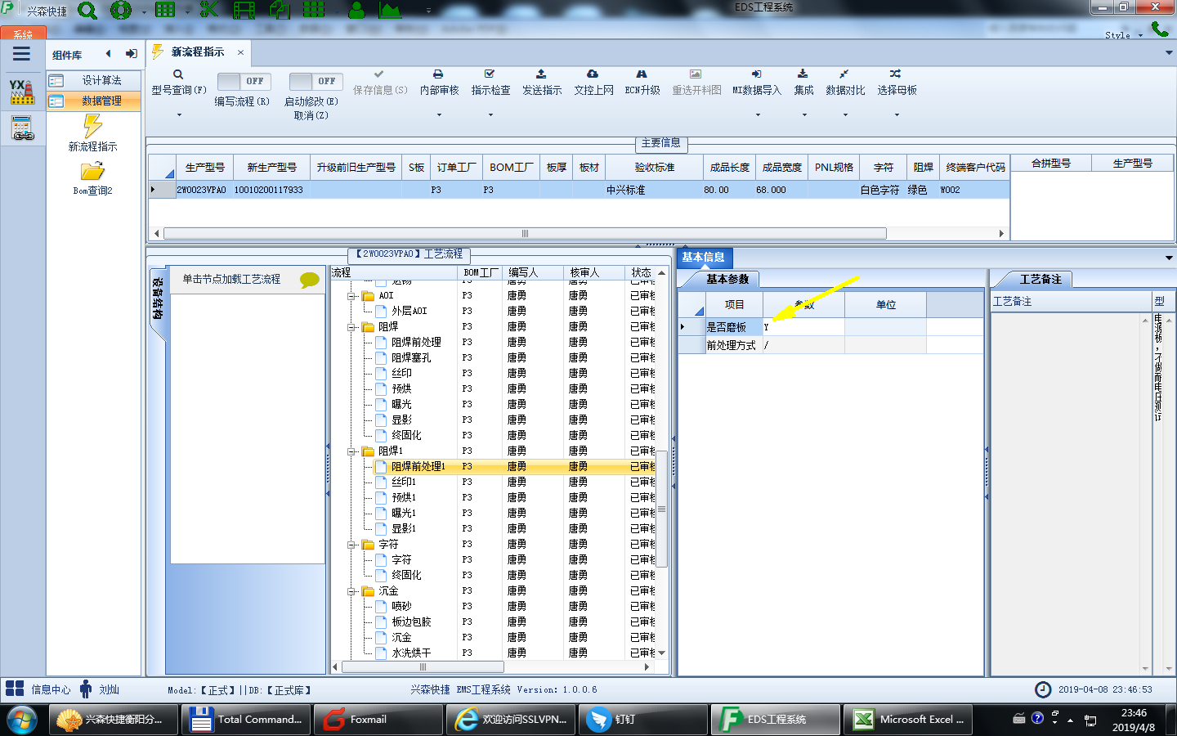Collapse the 字符 folder node
Image resolution: width=1177 pixels, height=736 pixels.
[351, 545]
